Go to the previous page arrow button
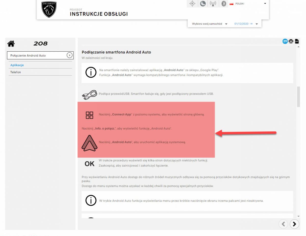306x236 pixels. 283,224
